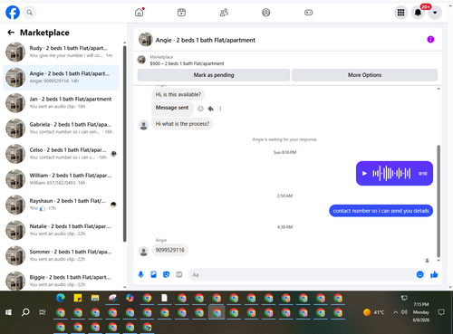Click the chat thread scrollbar
This screenshot has height=334, width=453.
tap(439, 201)
